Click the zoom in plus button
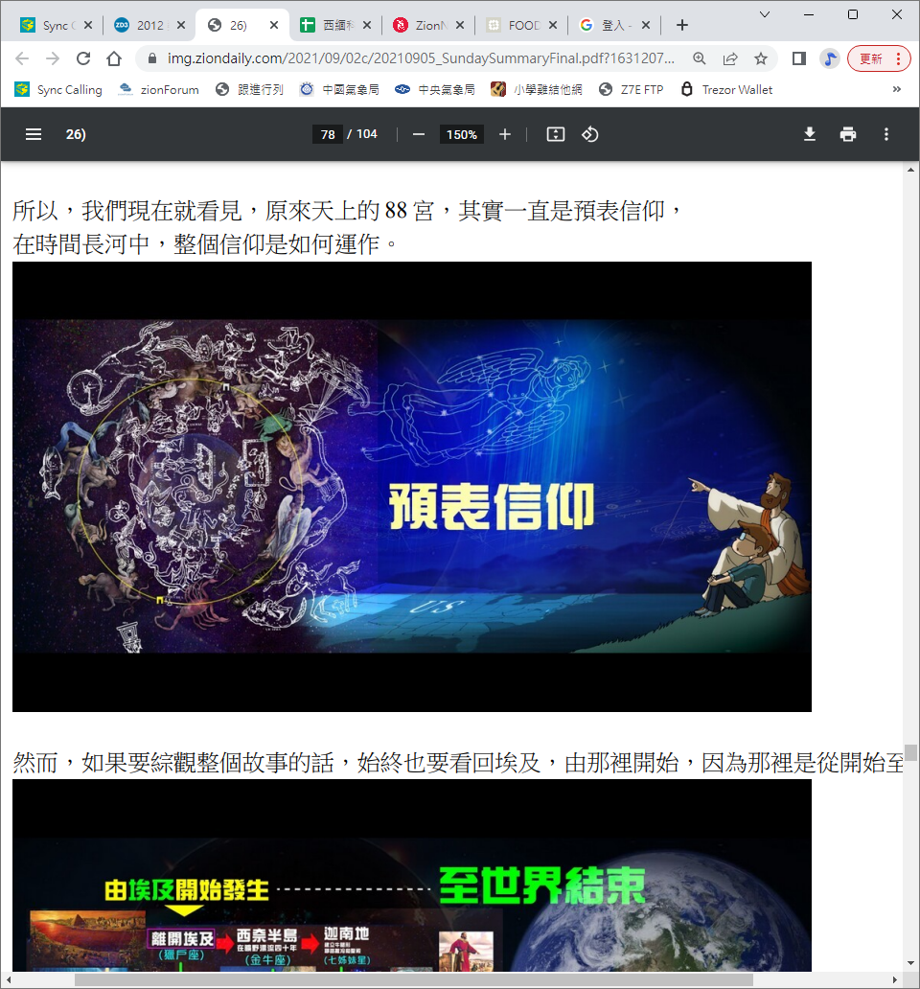Viewport: 920px width, 989px height. (504, 134)
